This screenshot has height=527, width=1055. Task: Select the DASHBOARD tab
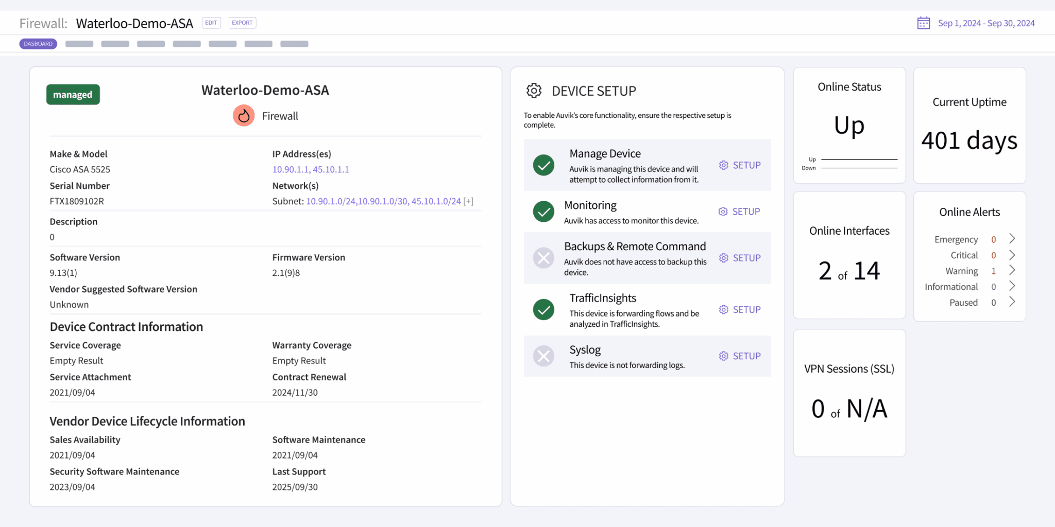38,44
